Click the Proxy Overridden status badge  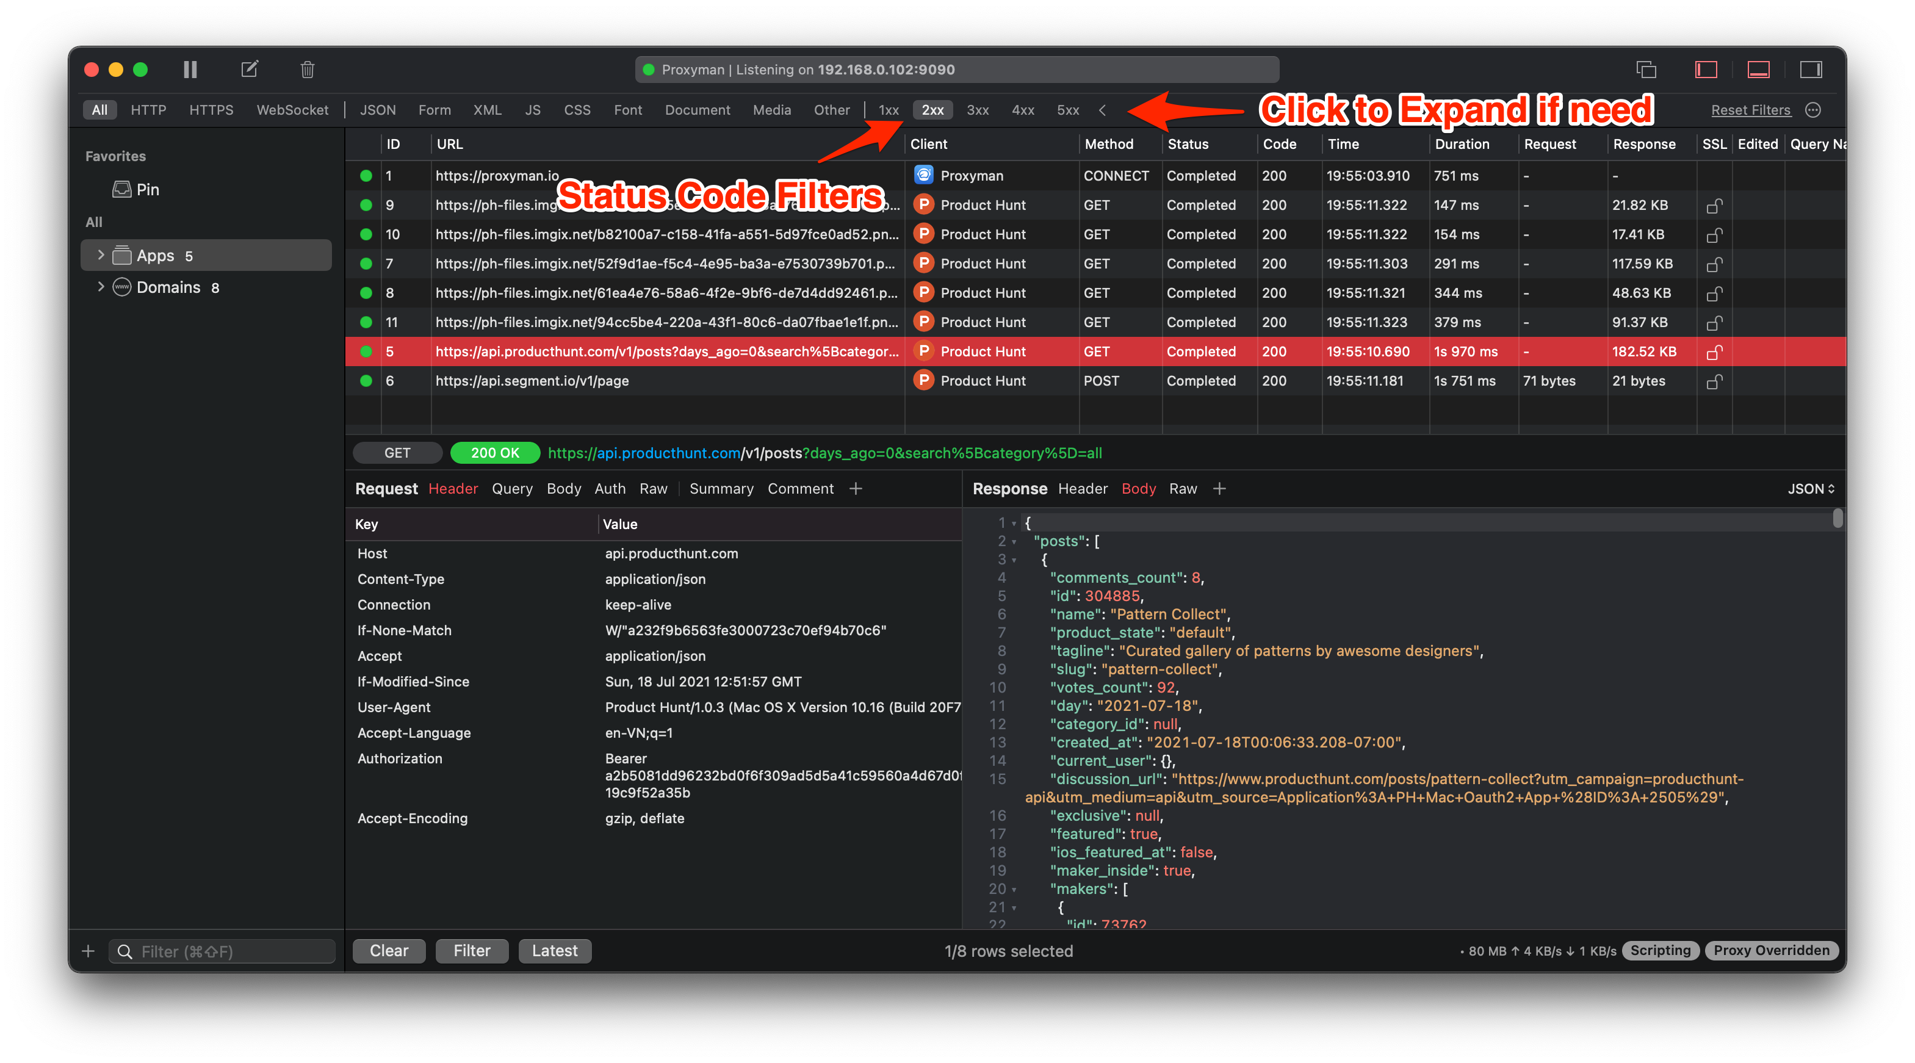pos(1771,950)
